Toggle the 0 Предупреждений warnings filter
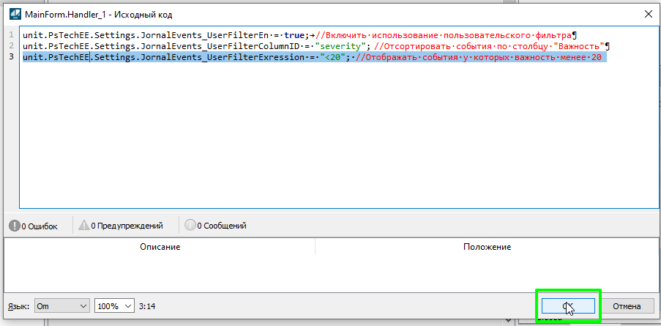661x326 pixels. click(120, 226)
